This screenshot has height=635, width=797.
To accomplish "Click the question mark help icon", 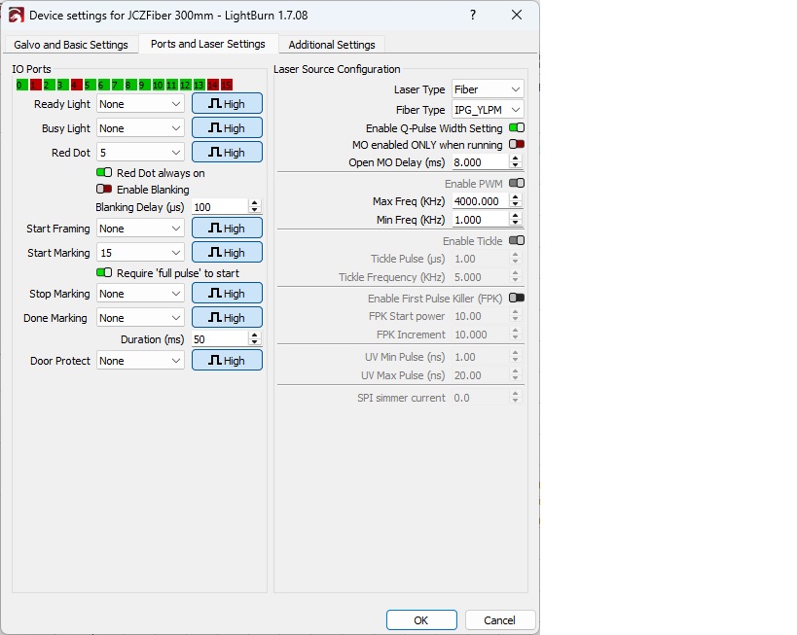I will point(473,16).
